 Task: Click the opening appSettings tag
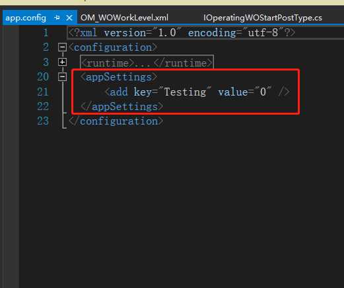point(119,77)
